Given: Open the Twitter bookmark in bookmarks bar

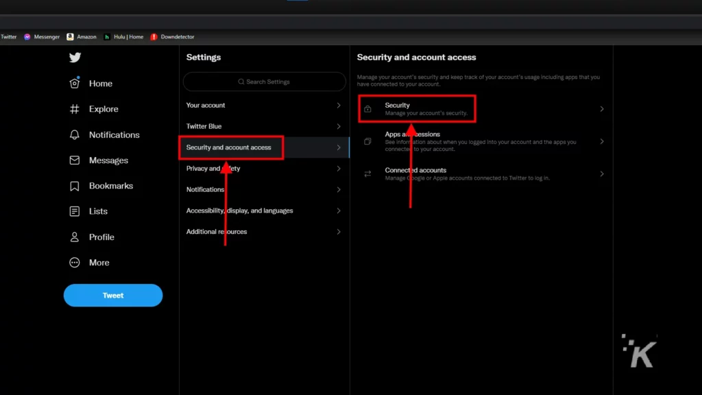Looking at the screenshot, I should (x=8, y=37).
